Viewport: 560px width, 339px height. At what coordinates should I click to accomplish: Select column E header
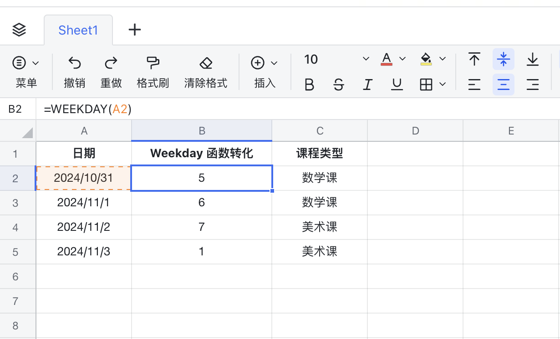click(x=511, y=131)
